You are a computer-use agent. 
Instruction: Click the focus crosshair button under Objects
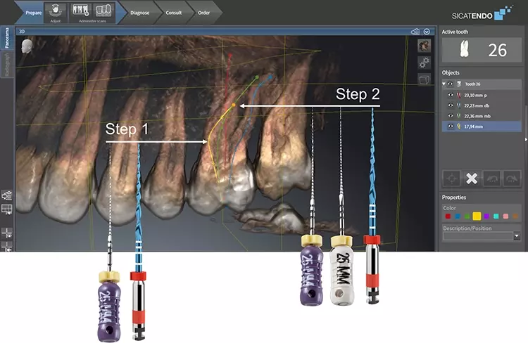click(451, 178)
